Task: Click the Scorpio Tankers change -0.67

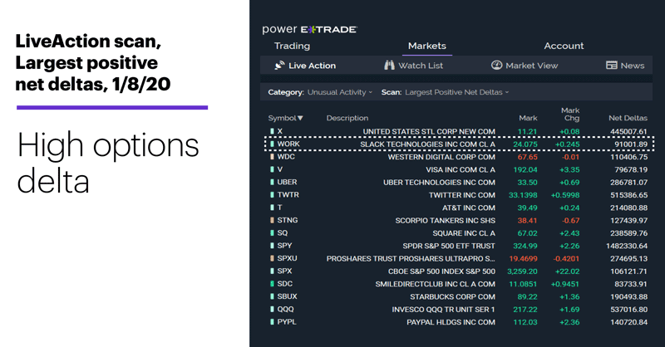Action: 570,221
